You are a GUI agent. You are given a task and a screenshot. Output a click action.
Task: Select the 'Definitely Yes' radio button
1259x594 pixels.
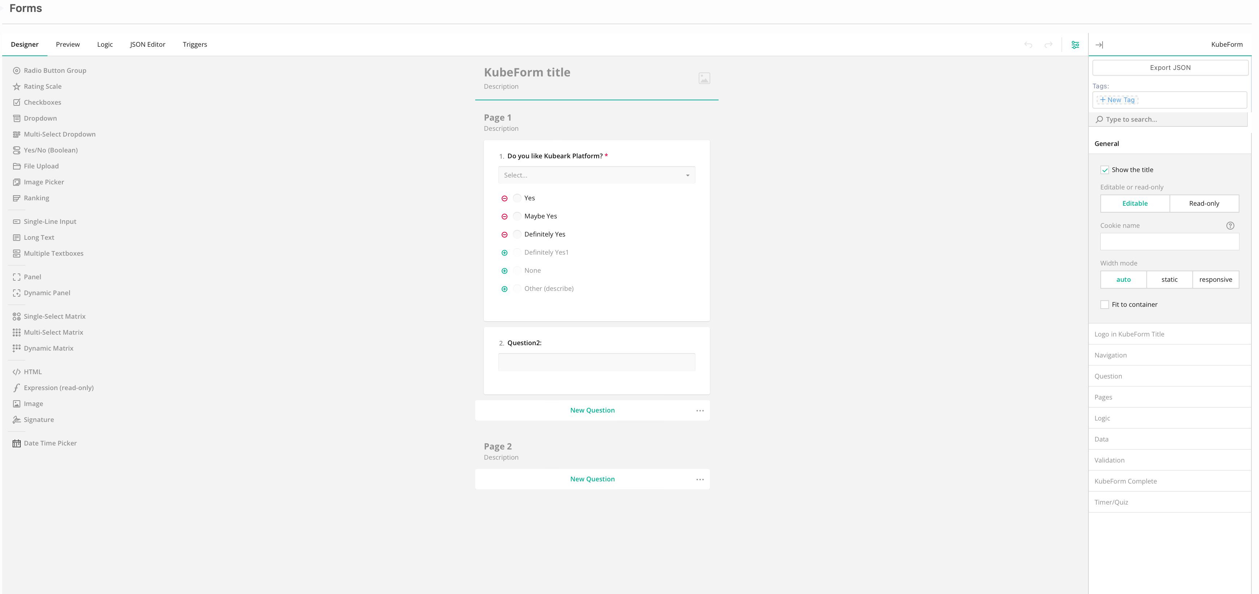pyautogui.click(x=517, y=234)
